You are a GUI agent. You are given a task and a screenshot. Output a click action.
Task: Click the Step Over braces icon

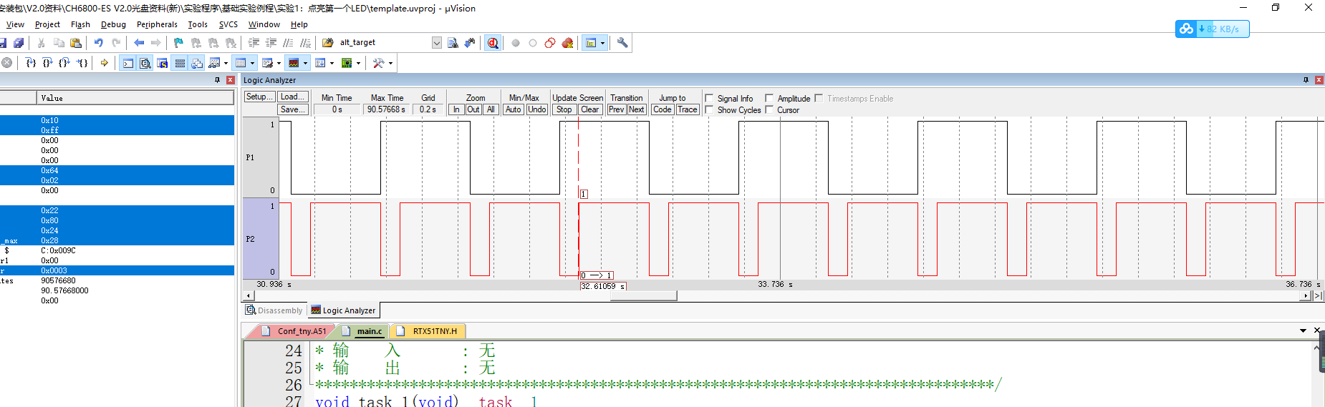pos(47,63)
